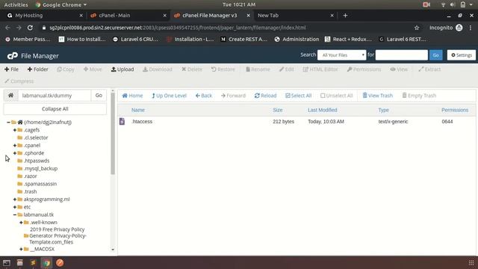
Task: Expand the .cagefs folder
Action: pos(15,130)
